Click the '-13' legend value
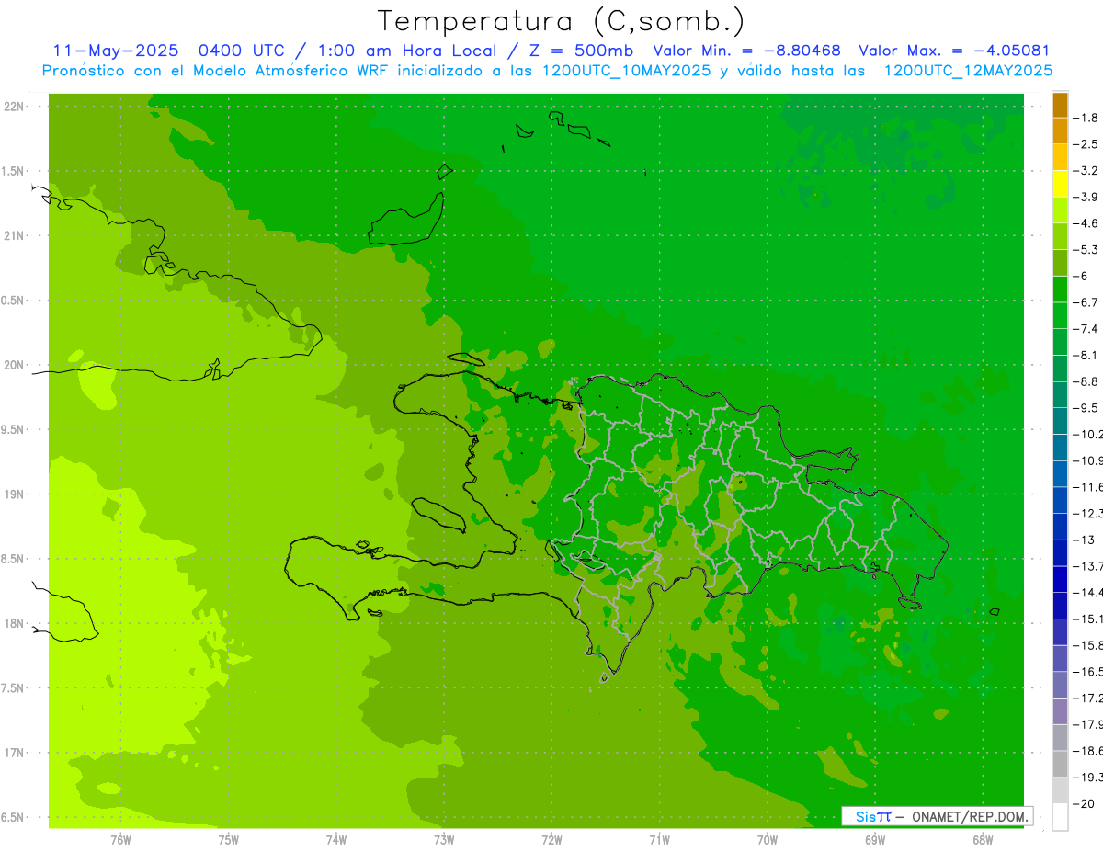 tap(1084, 540)
